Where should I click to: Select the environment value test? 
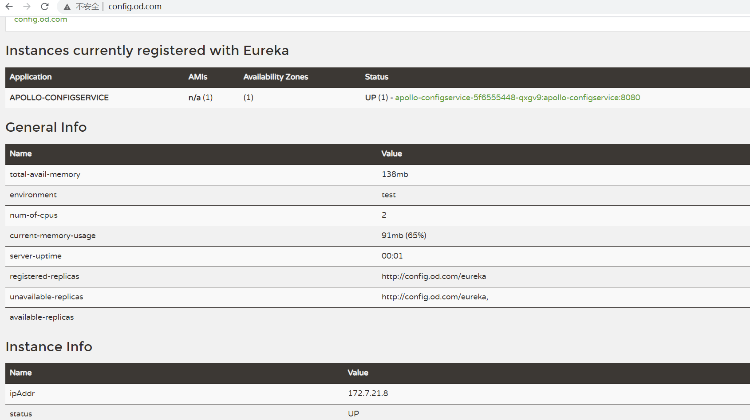389,195
